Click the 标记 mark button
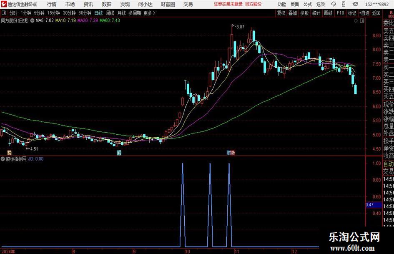 pyautogui.click(x=352, y=13)
